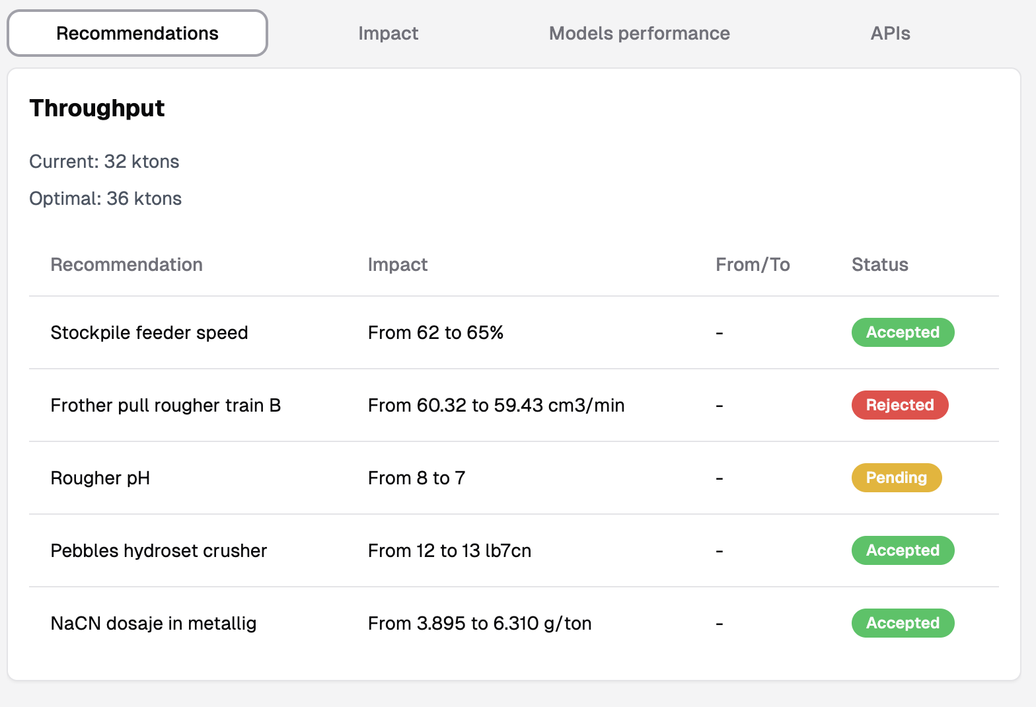
Task: Click the Status column header
Action: [x=879, y=264]
